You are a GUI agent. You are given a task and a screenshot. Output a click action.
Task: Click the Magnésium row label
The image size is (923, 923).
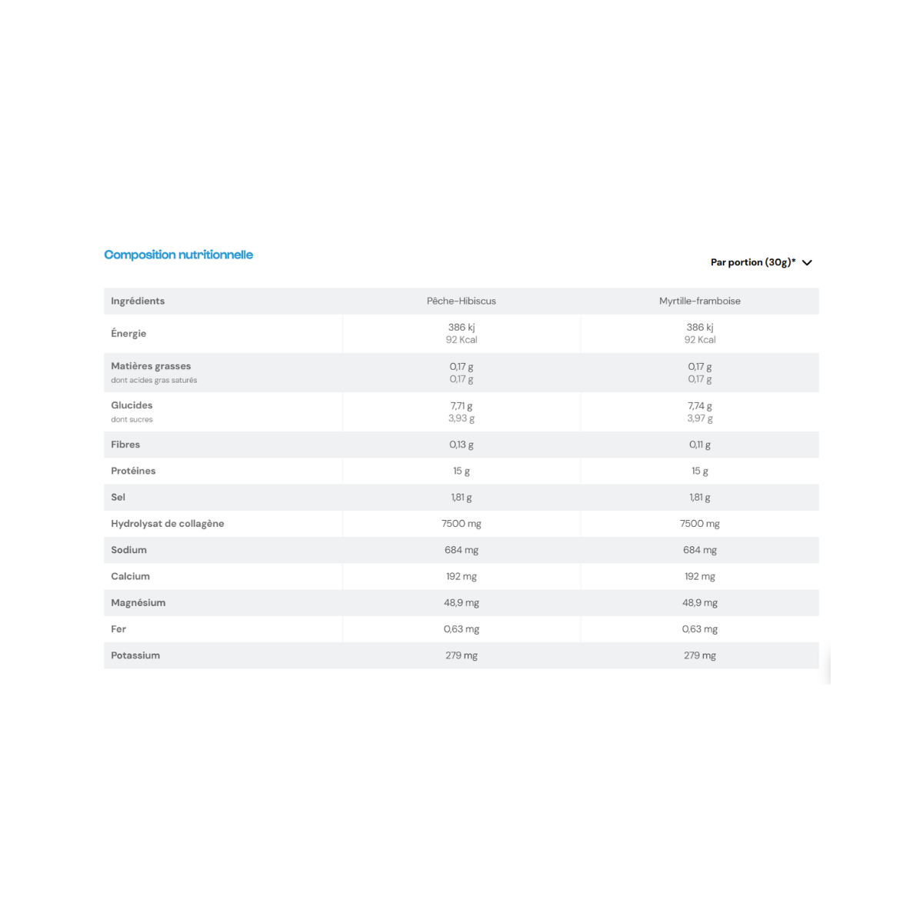click(138, 602)
